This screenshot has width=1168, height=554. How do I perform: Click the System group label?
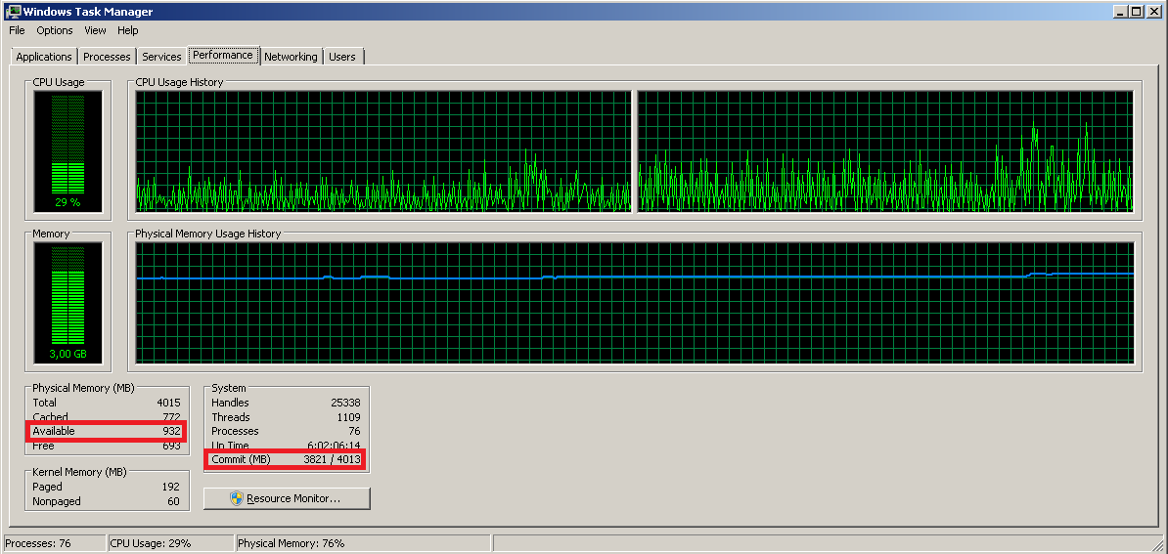(229, 388)
